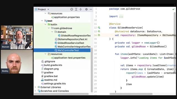This screenshot has width=177, height=99.
Task: Expand External Libraries node
Action: point(35,87)
